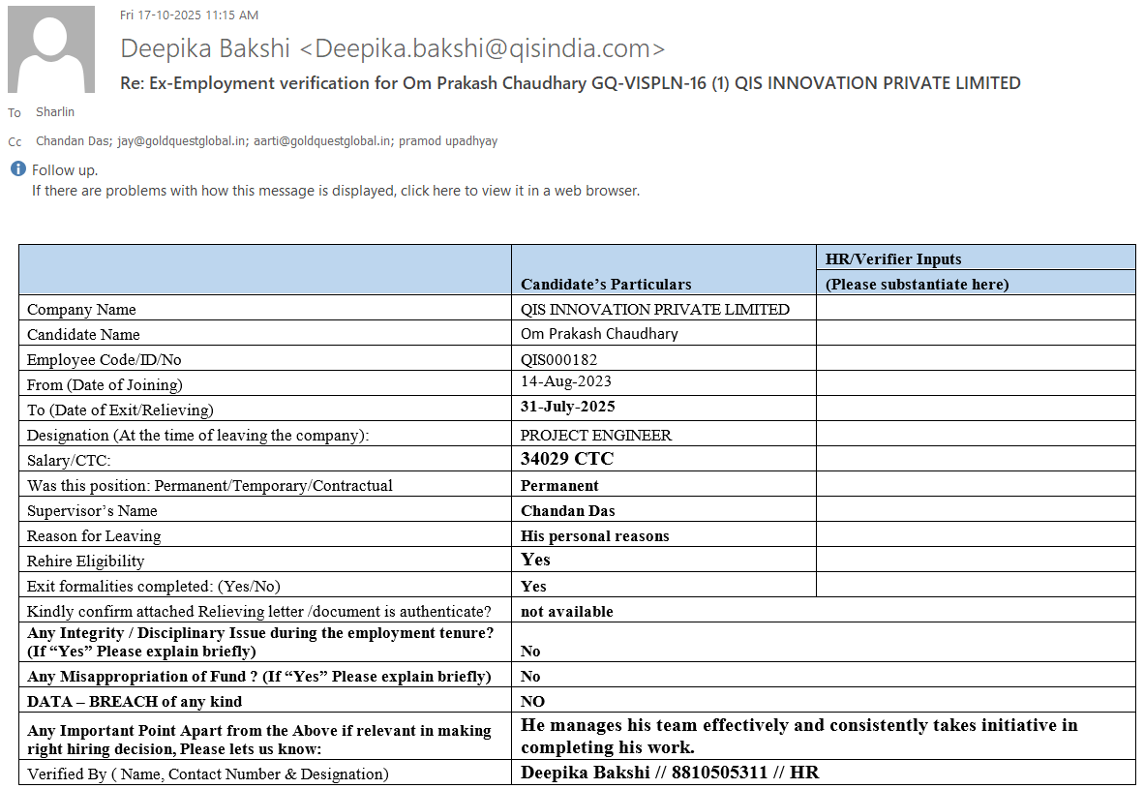This screenshot has height=789, width=1144.
Task: Click the sender avatar placeholder image
Action: [51, 49]
